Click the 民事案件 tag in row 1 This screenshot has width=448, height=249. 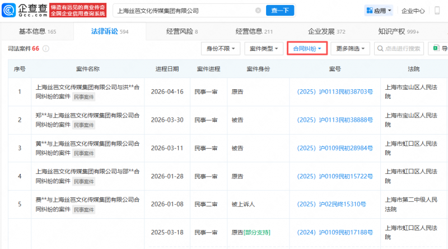click(x=83, y=96)
